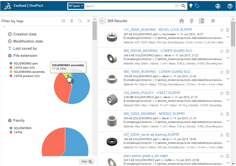The height and width of the screenshot is (166, 236).
Task: Add 800_7005A_BUSHING to compare columns icon
Action: [228, 72]
